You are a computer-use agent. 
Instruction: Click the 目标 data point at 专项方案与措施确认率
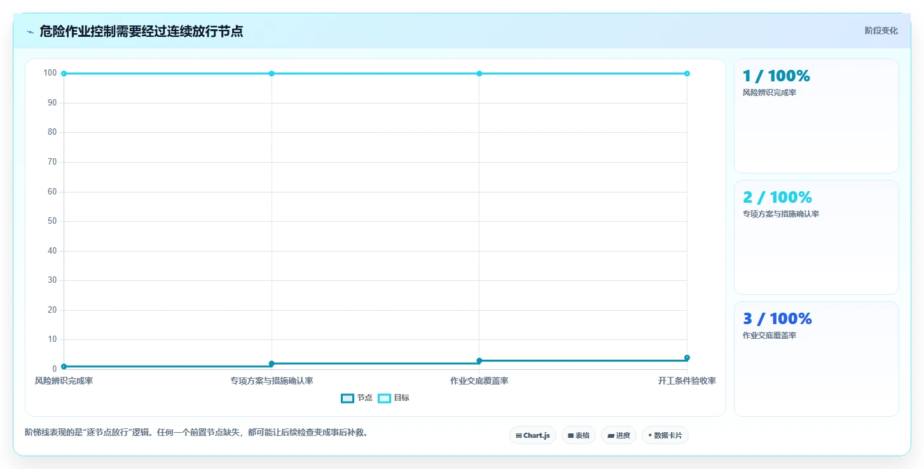pos(272,74)
